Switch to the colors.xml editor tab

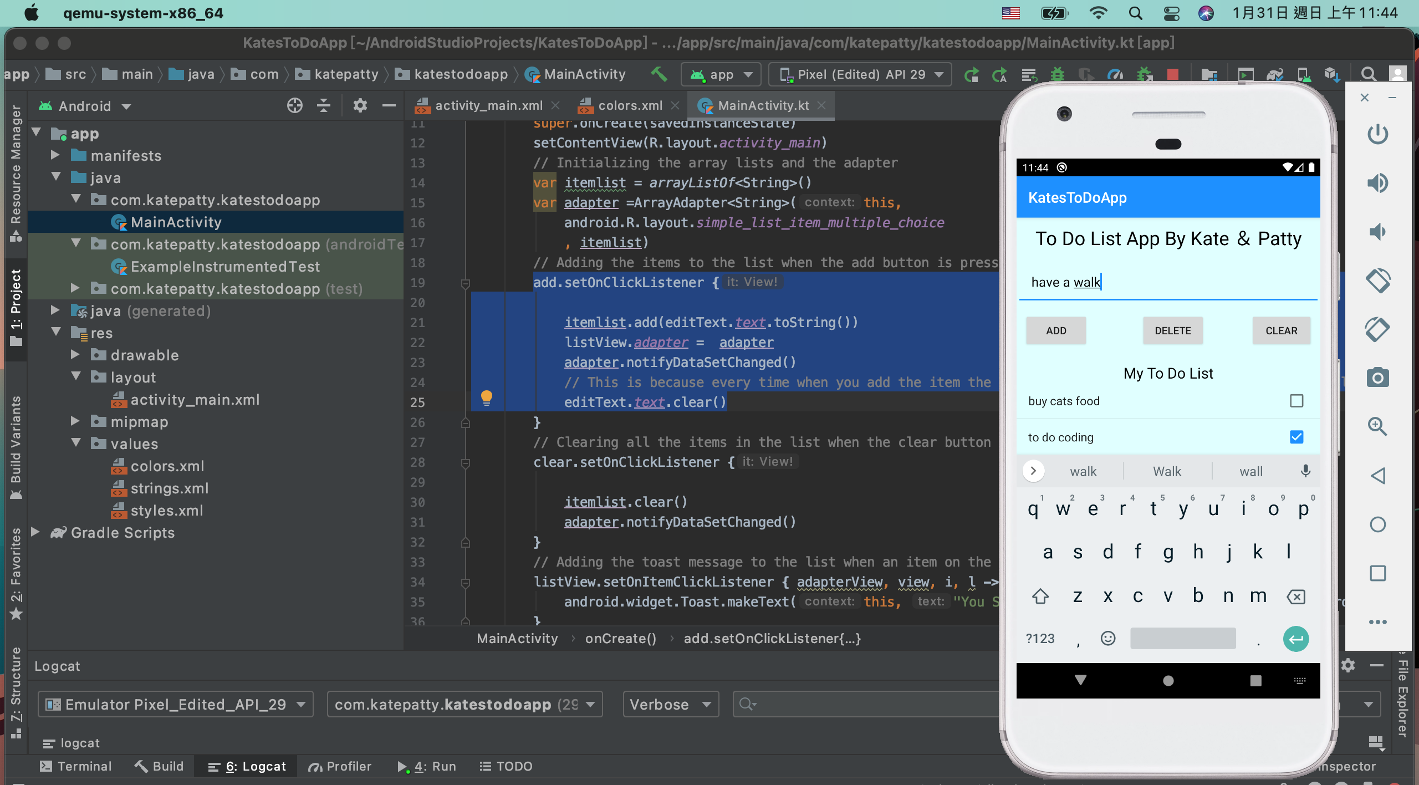pyautogui.click(x=629, y=105)
